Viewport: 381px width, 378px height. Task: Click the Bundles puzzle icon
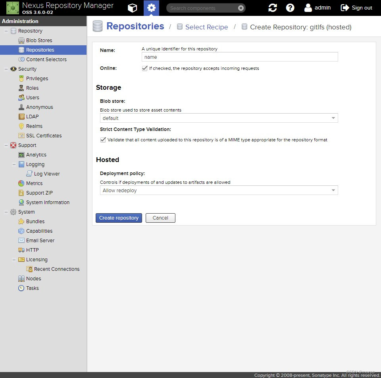point(21,222)
